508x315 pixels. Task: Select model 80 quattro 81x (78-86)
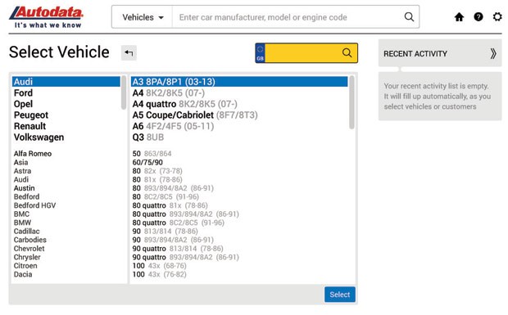[170, 205]
